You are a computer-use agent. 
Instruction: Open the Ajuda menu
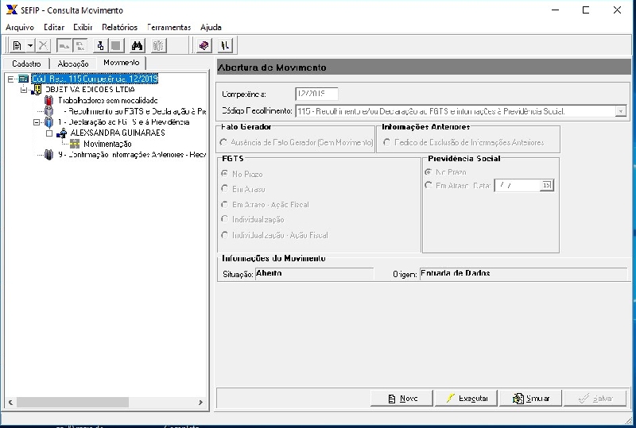click(211, 27)
